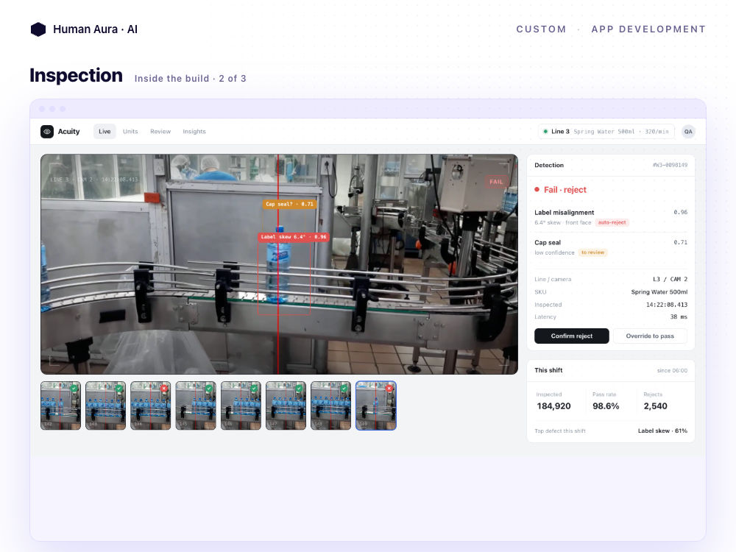Viewport: 736px width, 552px height.
Task: Select the Cap seal? 0.71 detection label
Action: coord(289,204)
